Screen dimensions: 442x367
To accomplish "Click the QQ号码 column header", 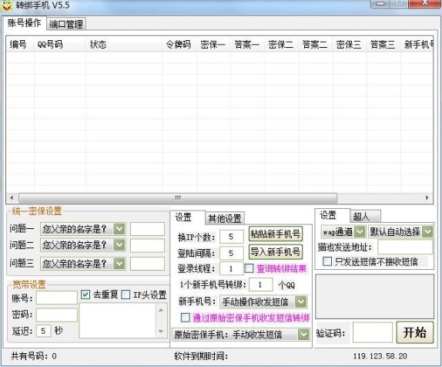I will [x=60, y=44].
